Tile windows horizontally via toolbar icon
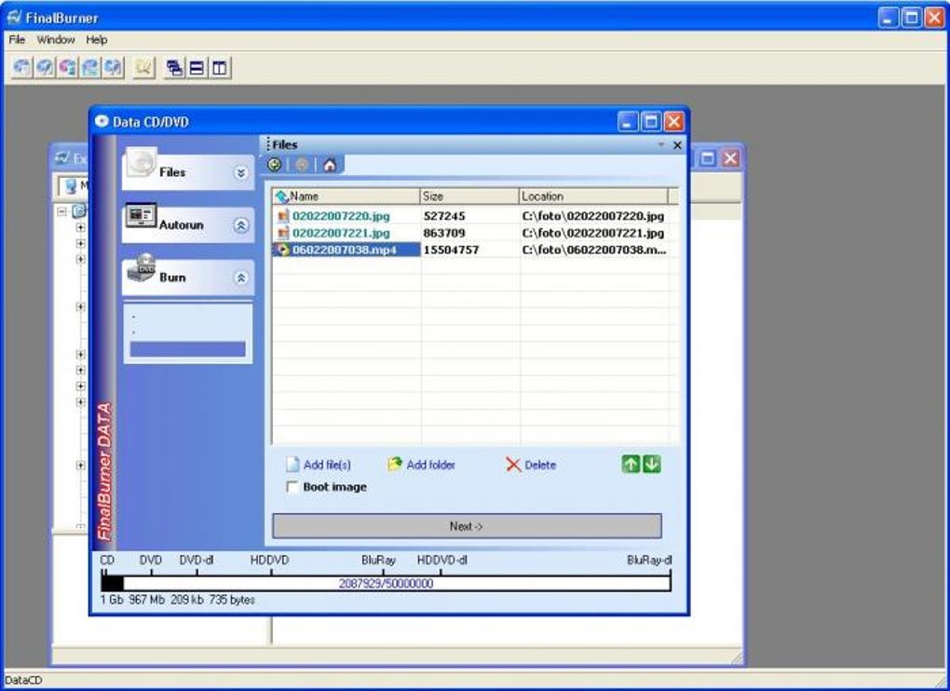This screenshot has height=691, width=950. tap(197, 68)
